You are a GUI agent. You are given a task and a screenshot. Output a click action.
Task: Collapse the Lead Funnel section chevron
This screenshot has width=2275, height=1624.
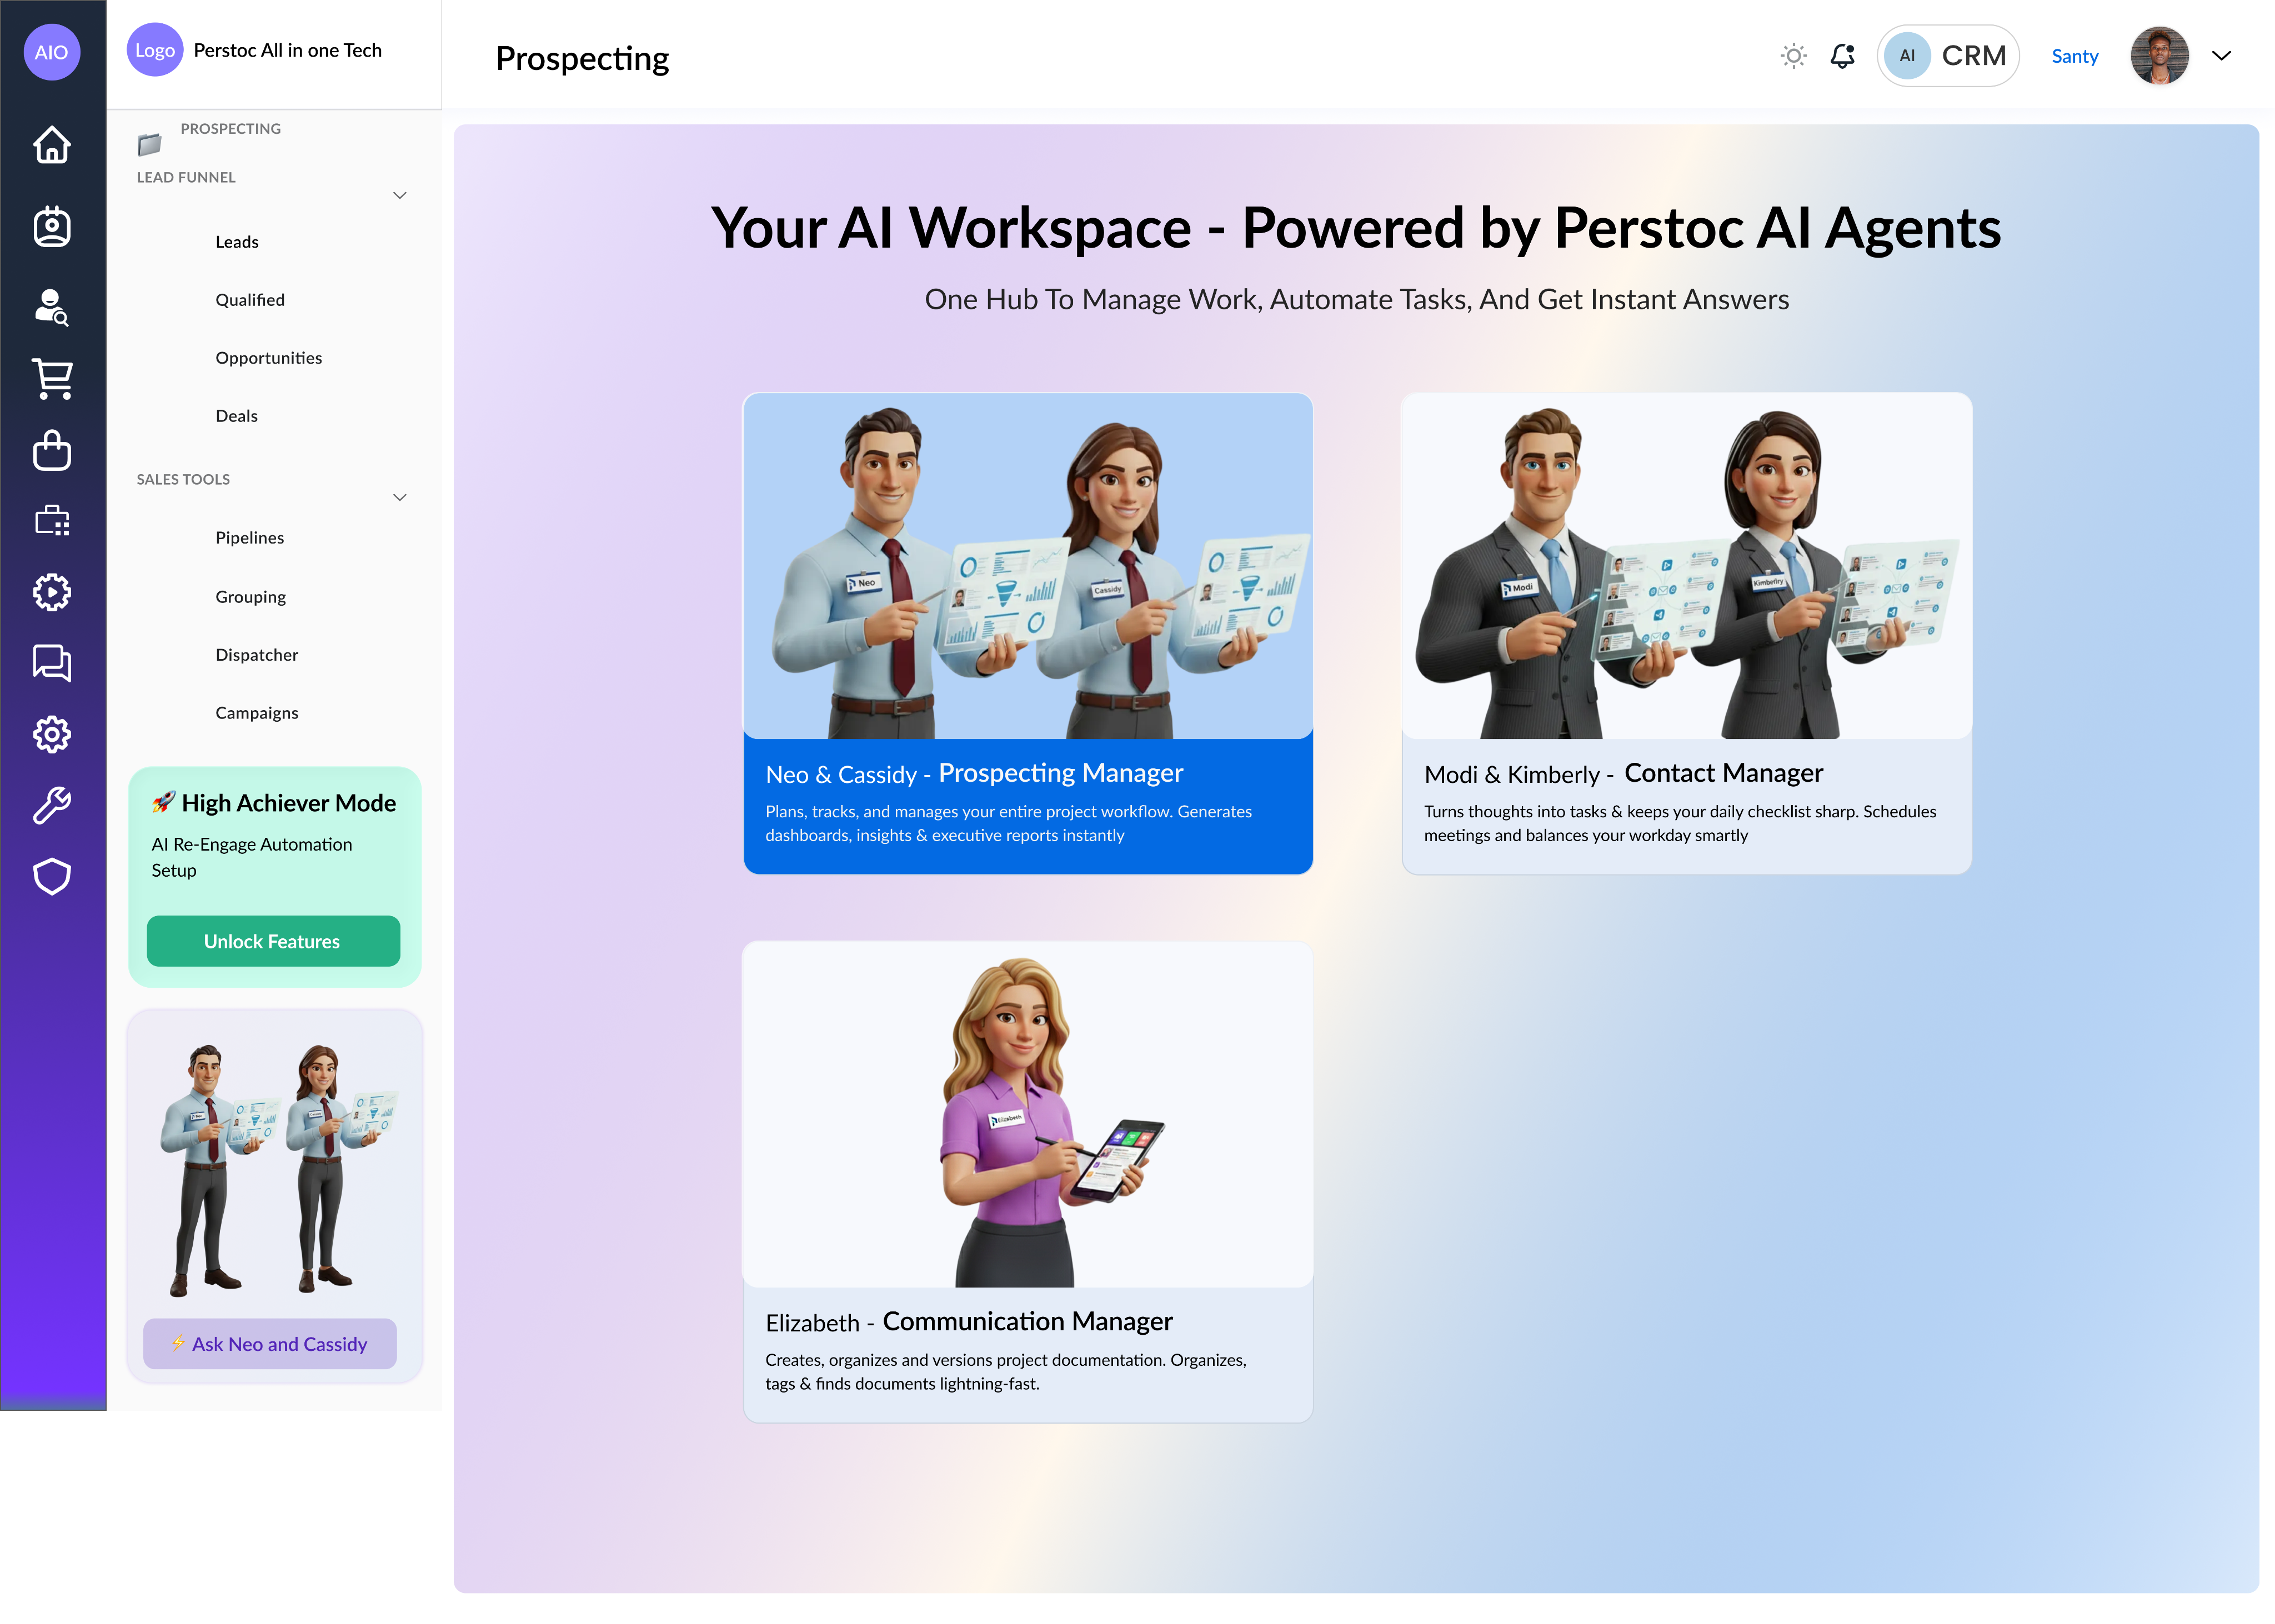click(x=399, y=195)
